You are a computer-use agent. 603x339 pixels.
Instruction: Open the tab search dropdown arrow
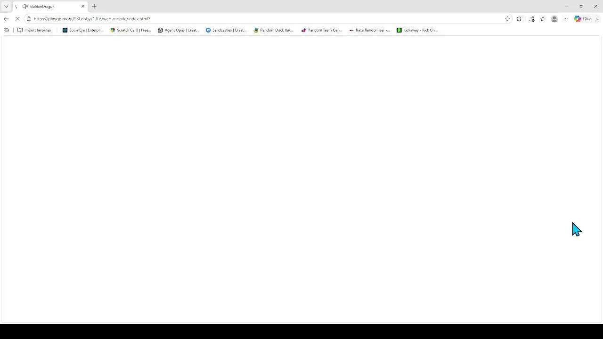6,7
